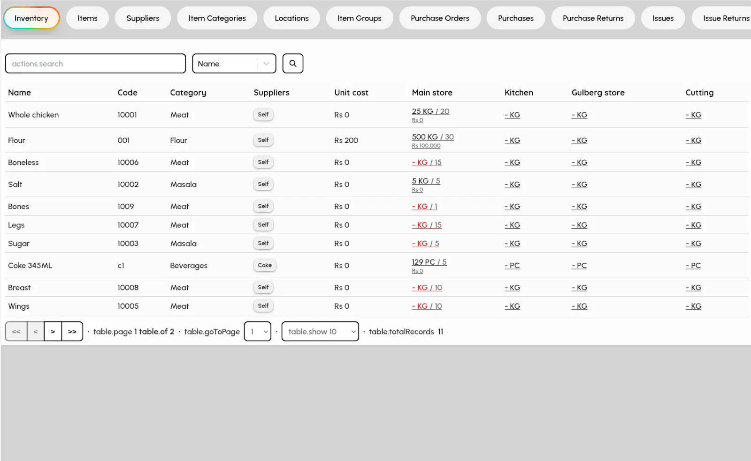This screenshot has height=461, width=751.
Task: Click Rs 100,000 value under Flour stock
Action: click(x=426, y=146)
